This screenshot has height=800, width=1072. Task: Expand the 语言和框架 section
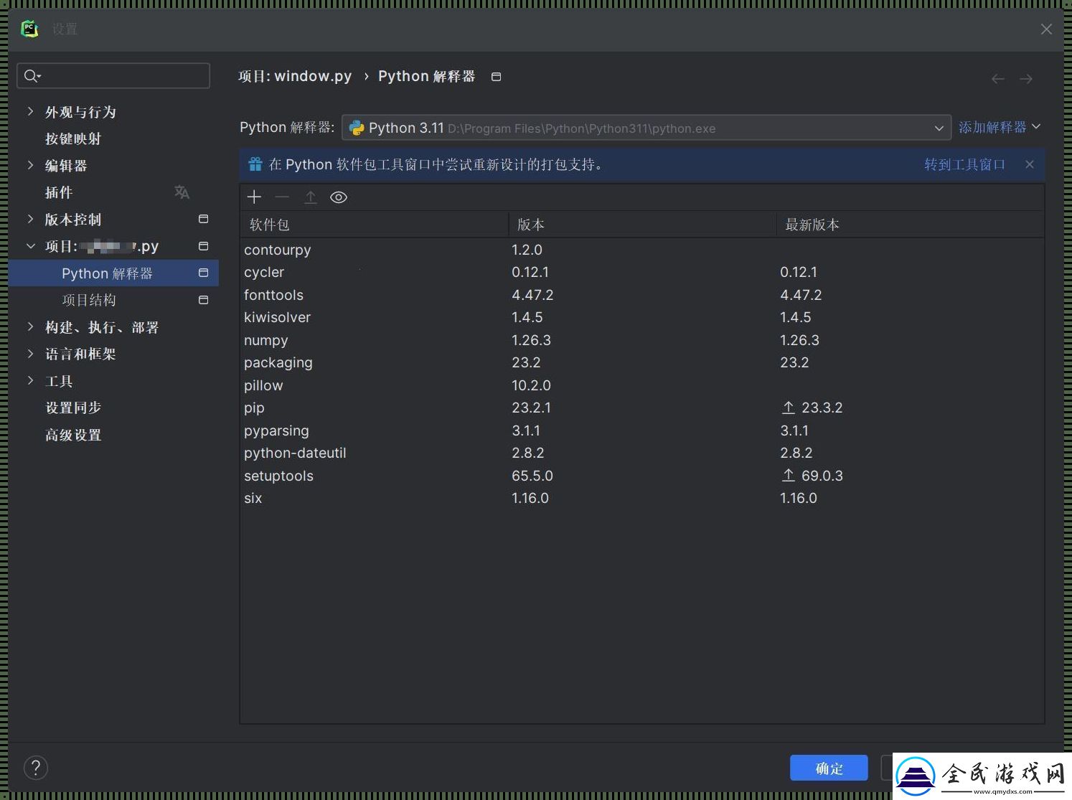click(30, 354)
